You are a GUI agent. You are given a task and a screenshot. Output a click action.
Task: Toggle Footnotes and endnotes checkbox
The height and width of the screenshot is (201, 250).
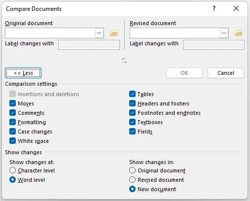132,113
